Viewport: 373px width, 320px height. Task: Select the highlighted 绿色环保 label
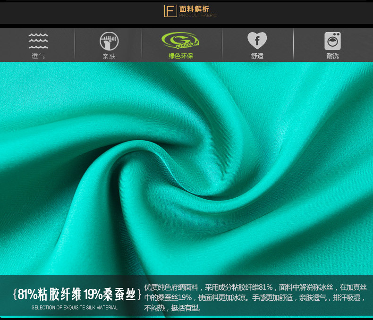click(x=180, y=56)
